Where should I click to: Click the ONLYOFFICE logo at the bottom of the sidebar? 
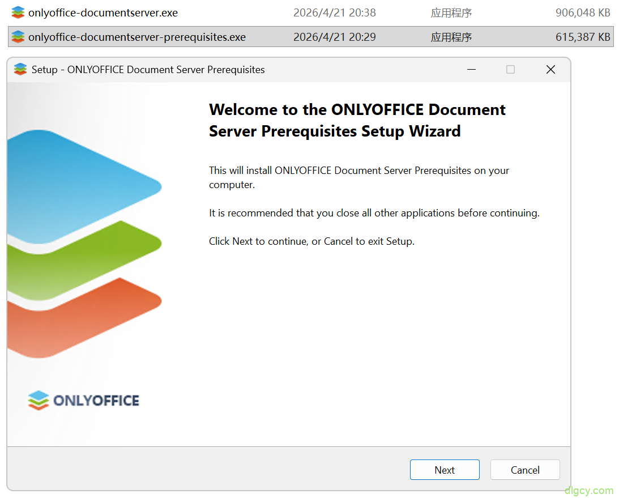[x=83, y=400]
